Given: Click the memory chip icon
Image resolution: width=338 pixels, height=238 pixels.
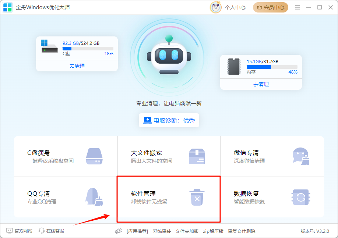Looking at the screenshot, I should [234, 67].
